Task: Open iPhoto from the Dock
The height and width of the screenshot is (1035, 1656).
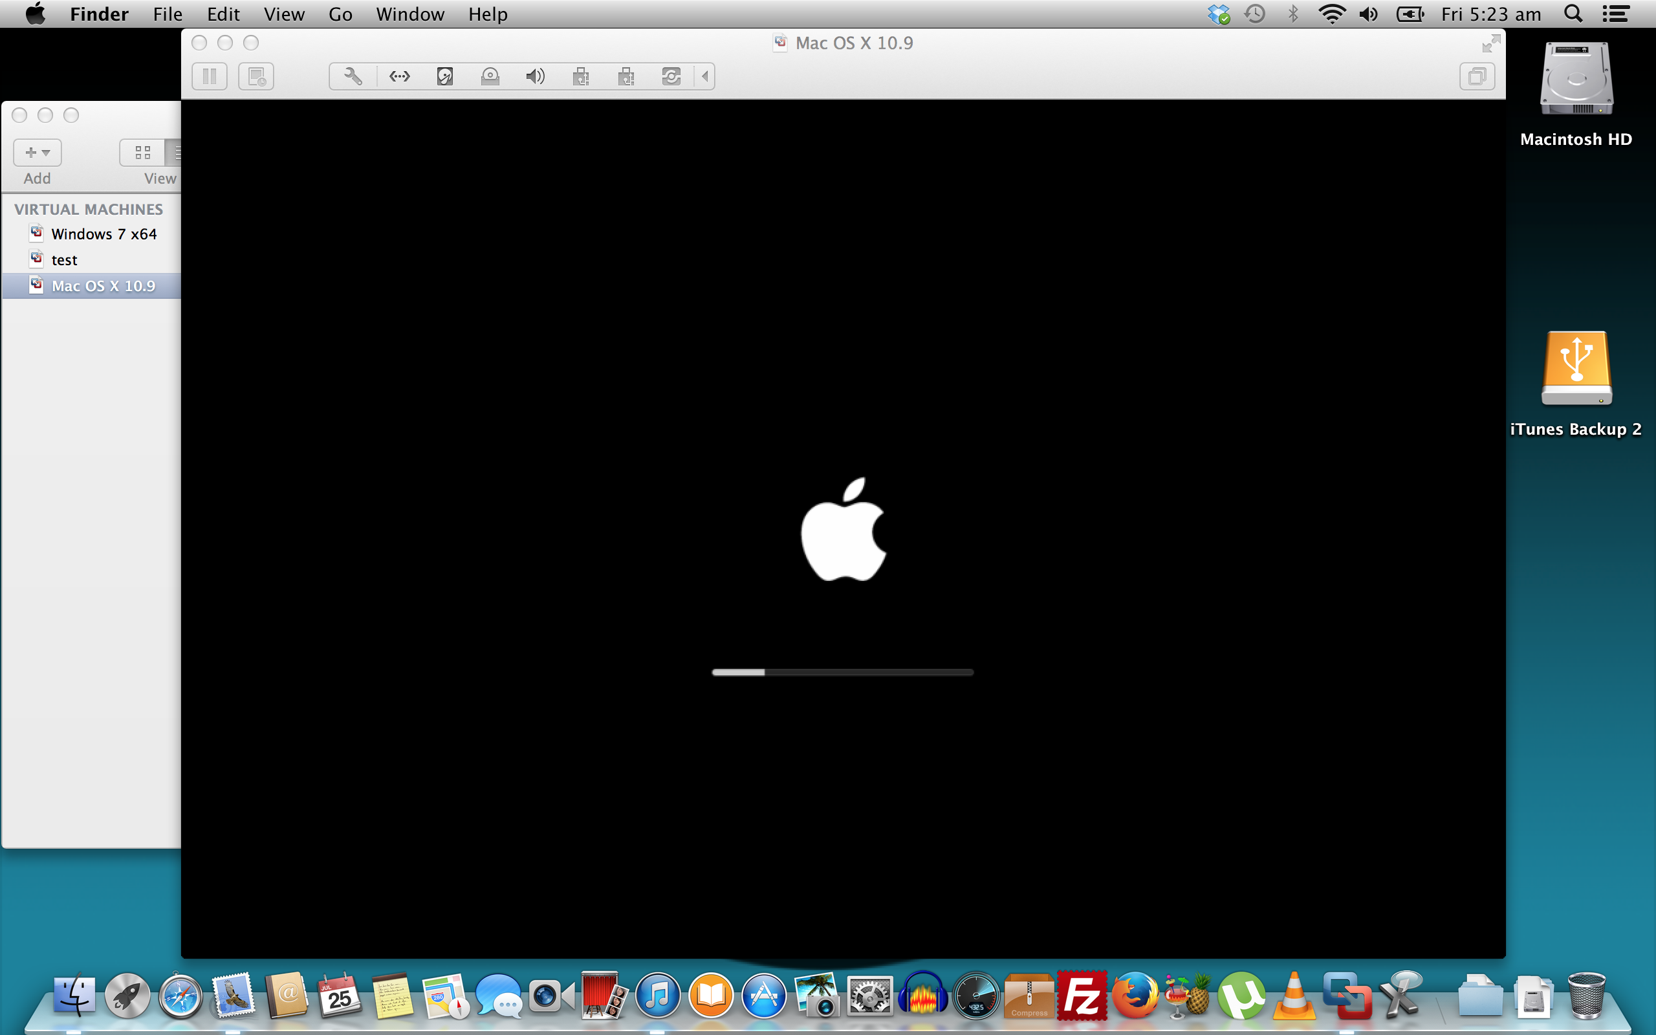Action: (x=816, y=996)
